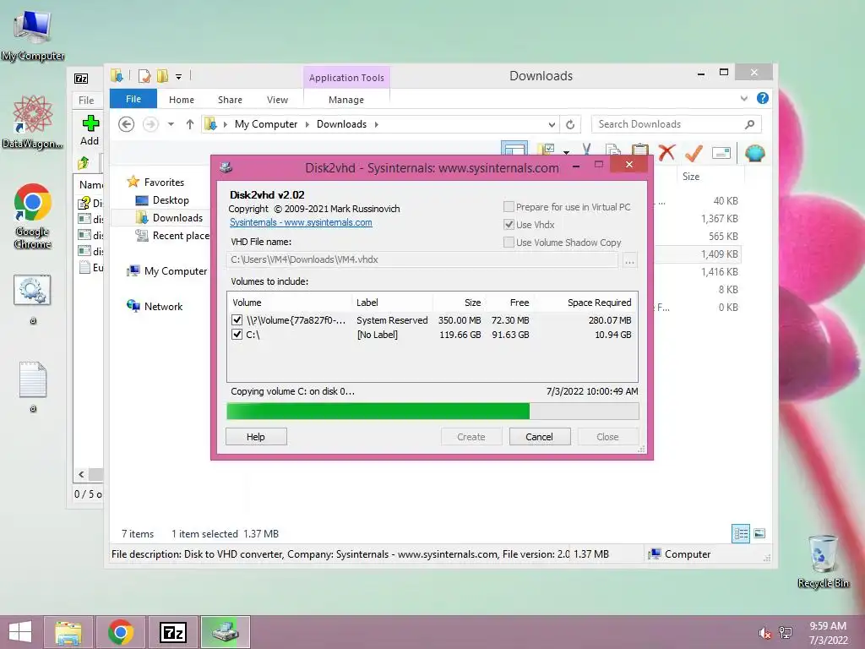Toggle the Use Vhdx checkbox

pos(509,225)
